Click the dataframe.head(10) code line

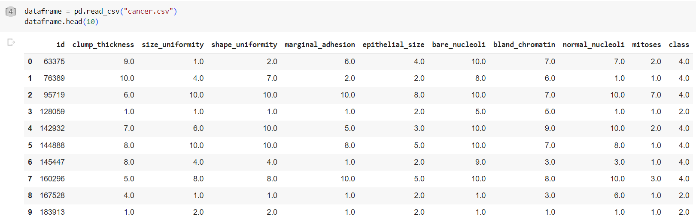pos(61,21)
